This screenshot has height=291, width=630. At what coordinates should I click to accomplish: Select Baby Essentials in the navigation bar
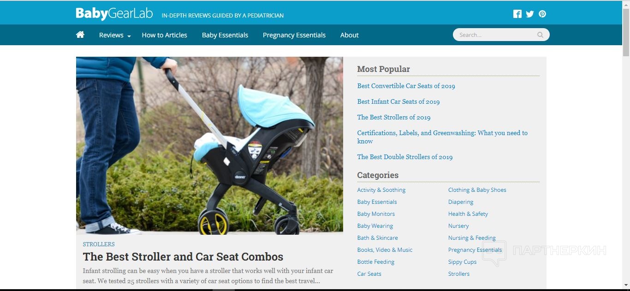(225, 35)
